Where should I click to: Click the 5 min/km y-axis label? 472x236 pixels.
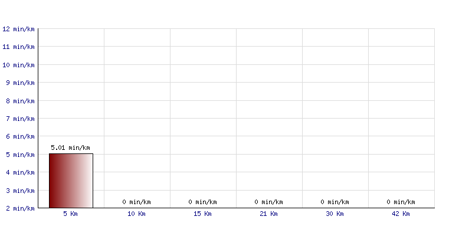(20, 155)
